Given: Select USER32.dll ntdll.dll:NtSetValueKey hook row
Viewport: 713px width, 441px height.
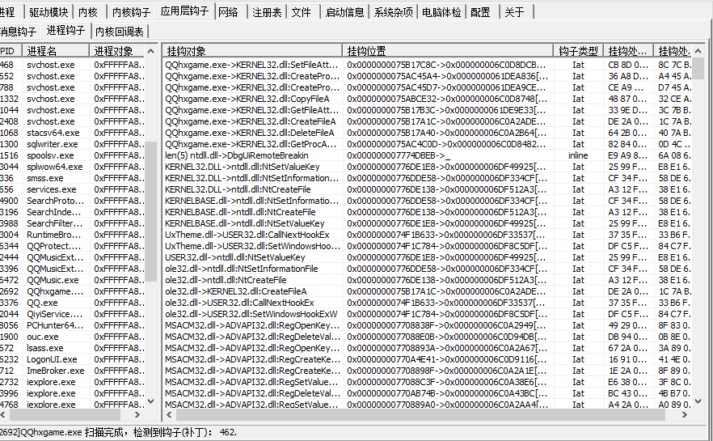Looking at the screenshot, I should point(428,257).
